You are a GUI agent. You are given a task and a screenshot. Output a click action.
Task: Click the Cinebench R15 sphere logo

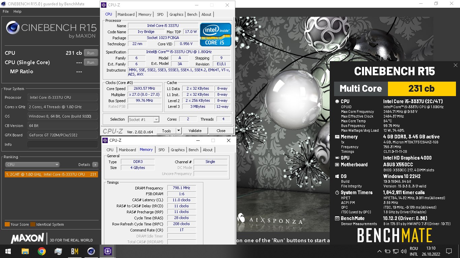[12, 28]
